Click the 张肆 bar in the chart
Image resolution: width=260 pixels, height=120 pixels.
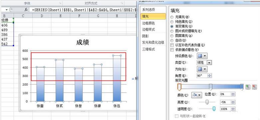click(98, 83)
